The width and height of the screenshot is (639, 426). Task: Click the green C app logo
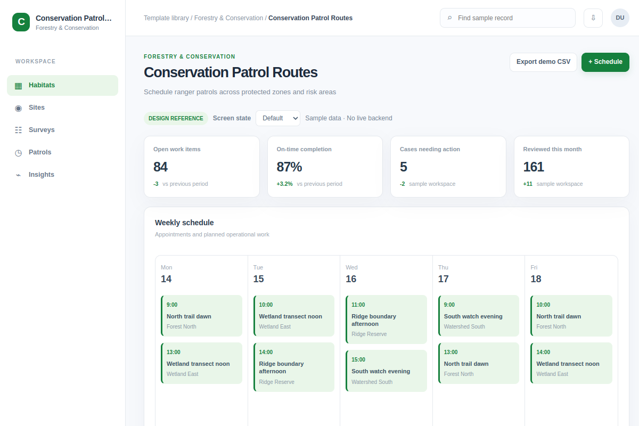21,22
